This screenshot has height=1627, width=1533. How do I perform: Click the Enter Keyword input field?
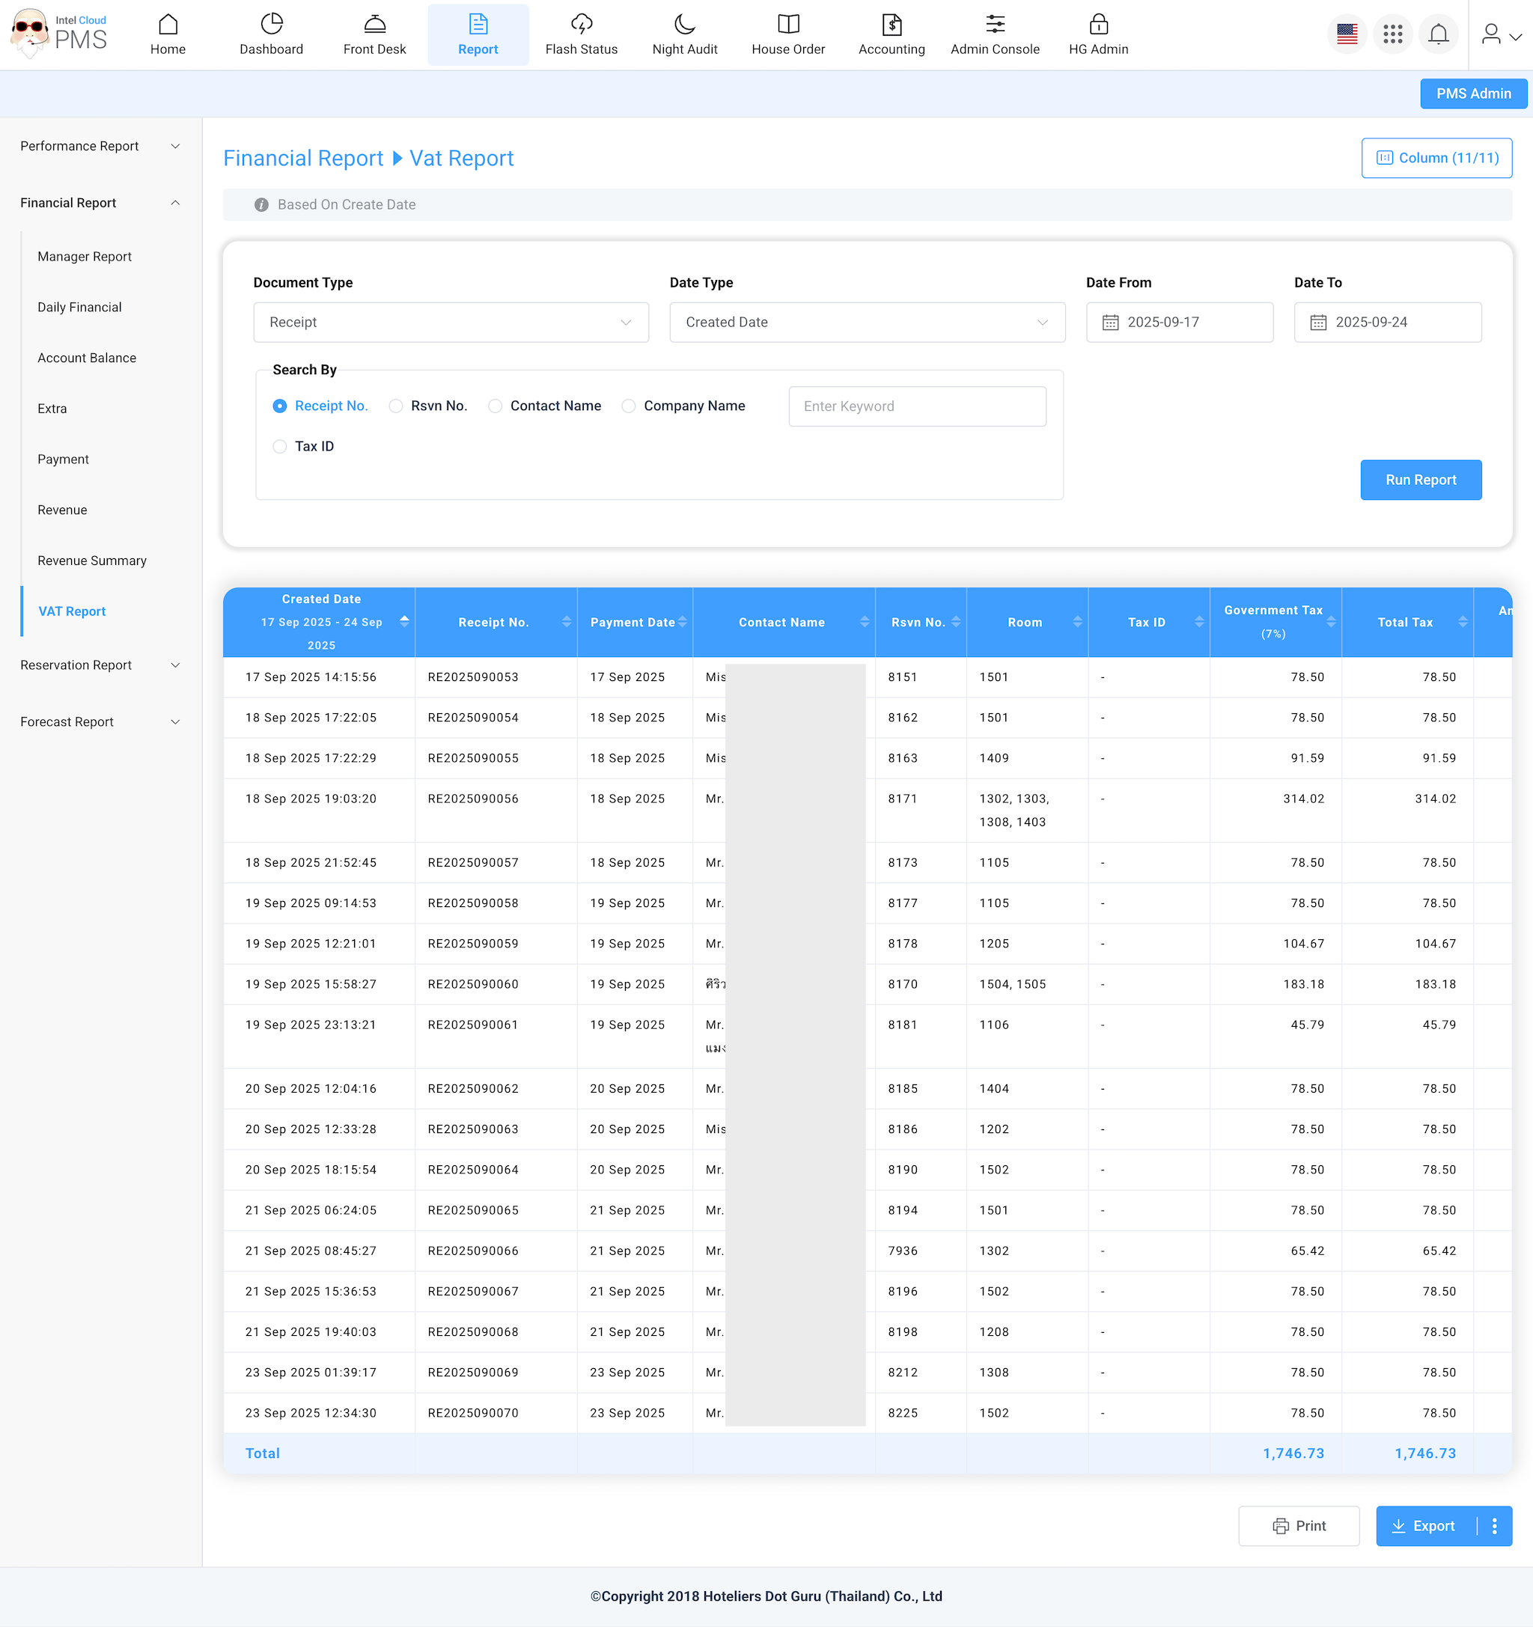917,406
